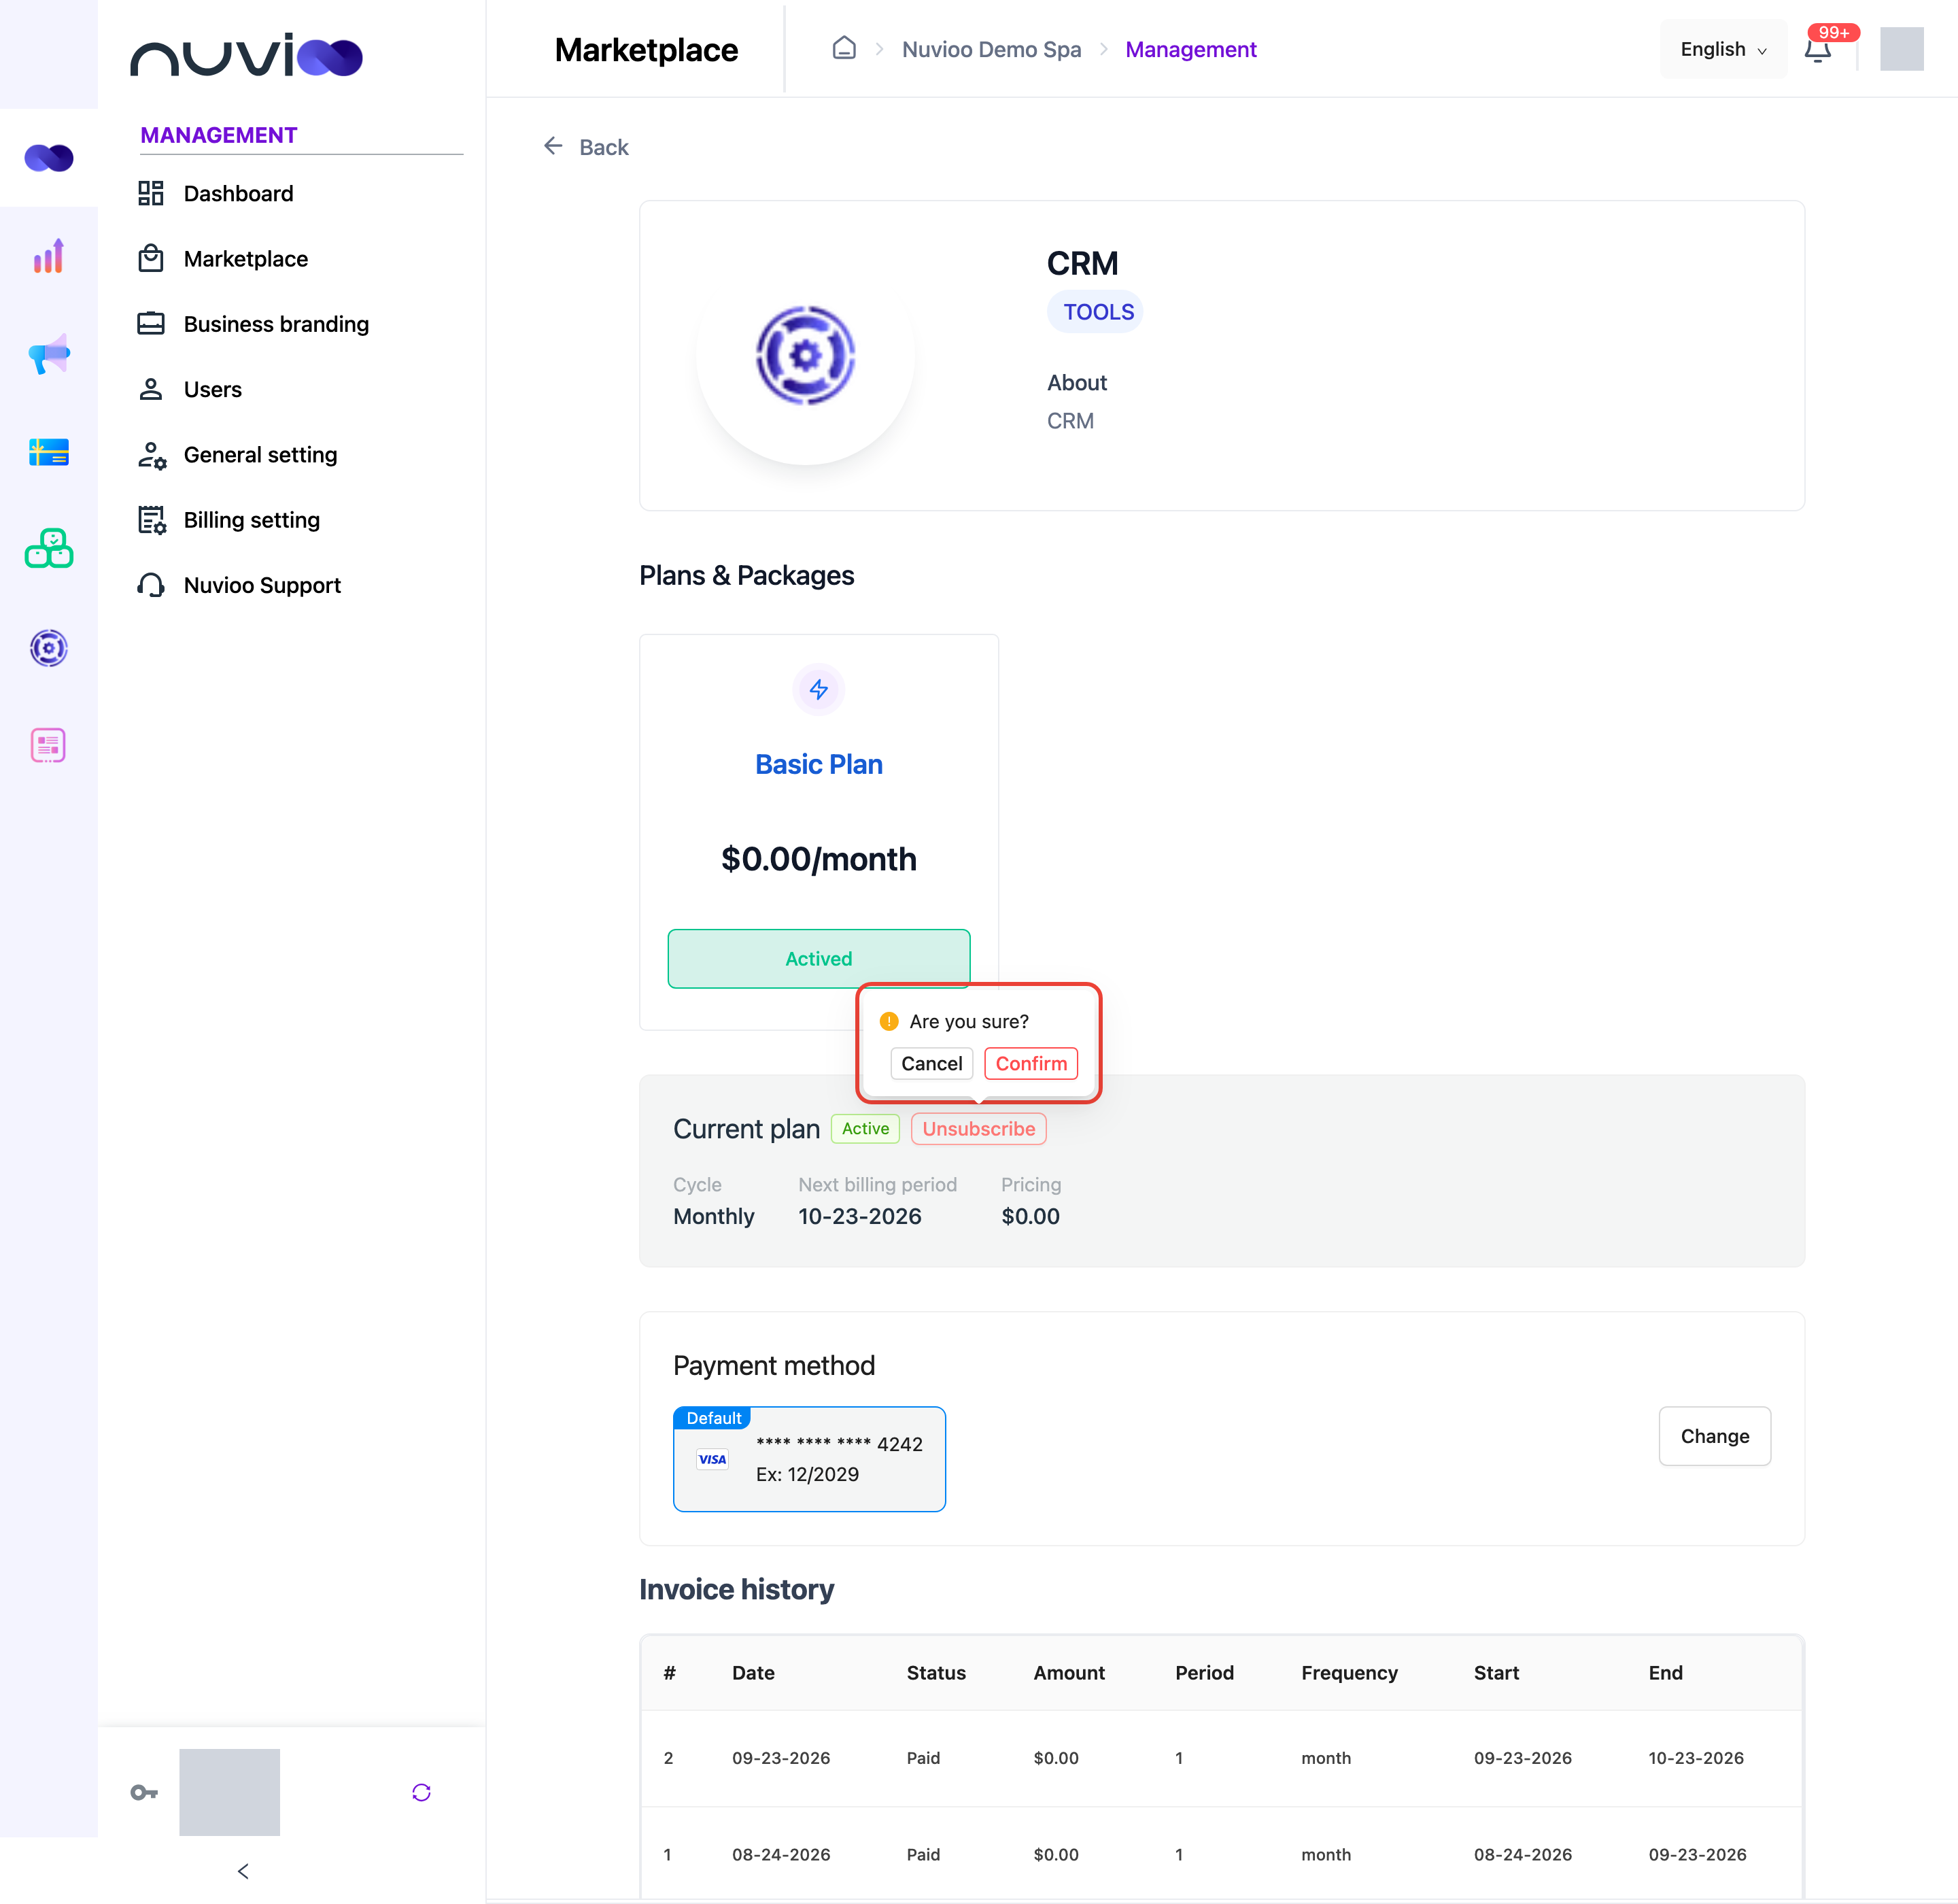Confirm the unsubscribe popup
Screen dimensions: 1958x1904
pos(1031,1063)
